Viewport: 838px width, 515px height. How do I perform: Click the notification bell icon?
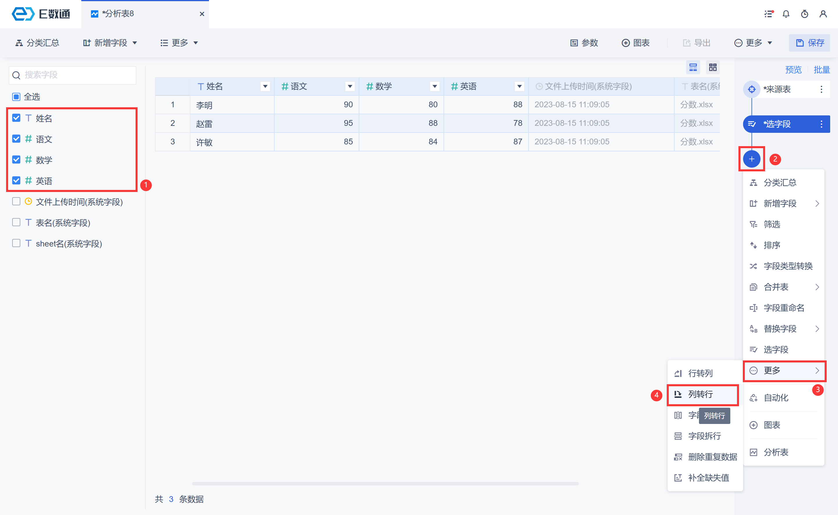[786, 14]
